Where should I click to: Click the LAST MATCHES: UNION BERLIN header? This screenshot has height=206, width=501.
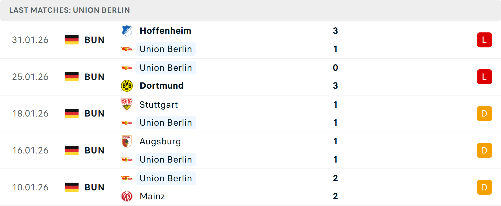click(69, 10)
